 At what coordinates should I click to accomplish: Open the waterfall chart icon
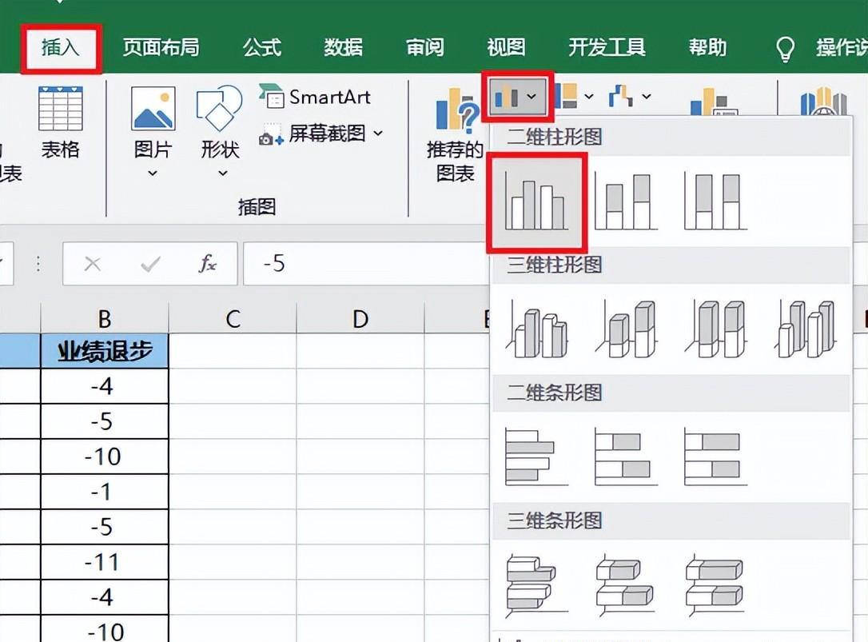[621, 96]
